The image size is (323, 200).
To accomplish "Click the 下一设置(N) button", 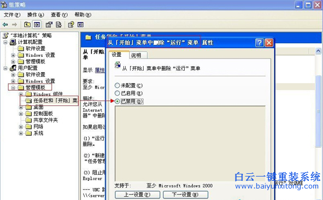I will 185,195.
